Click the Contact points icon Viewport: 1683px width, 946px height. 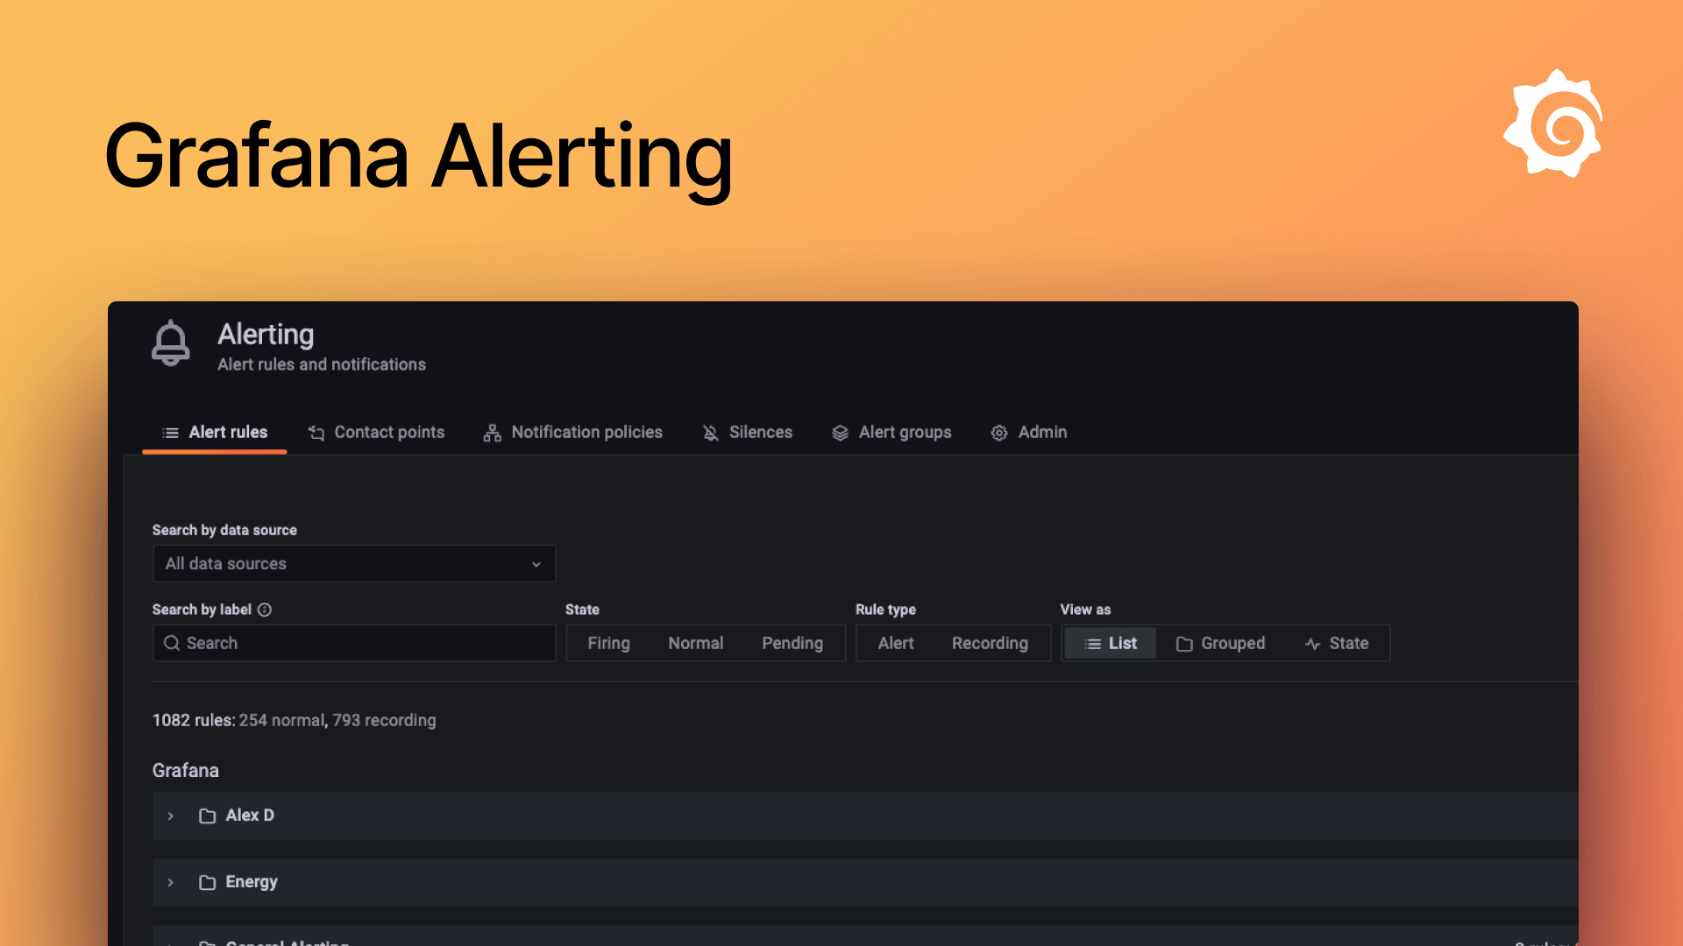(316, 432)
